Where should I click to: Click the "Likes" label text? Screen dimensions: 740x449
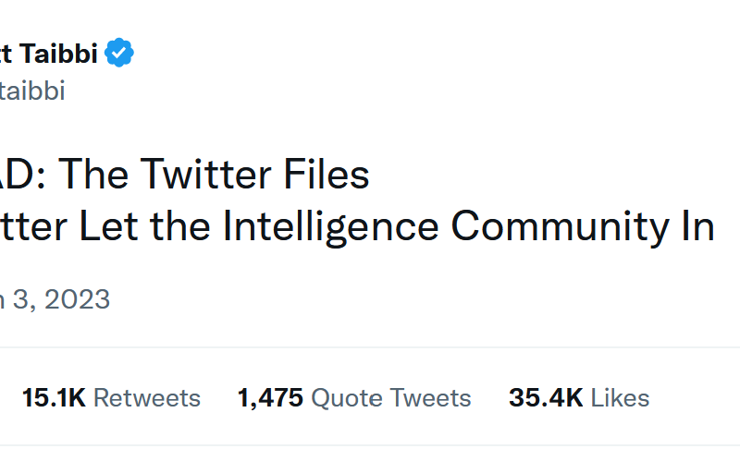(x=620, y=398)
